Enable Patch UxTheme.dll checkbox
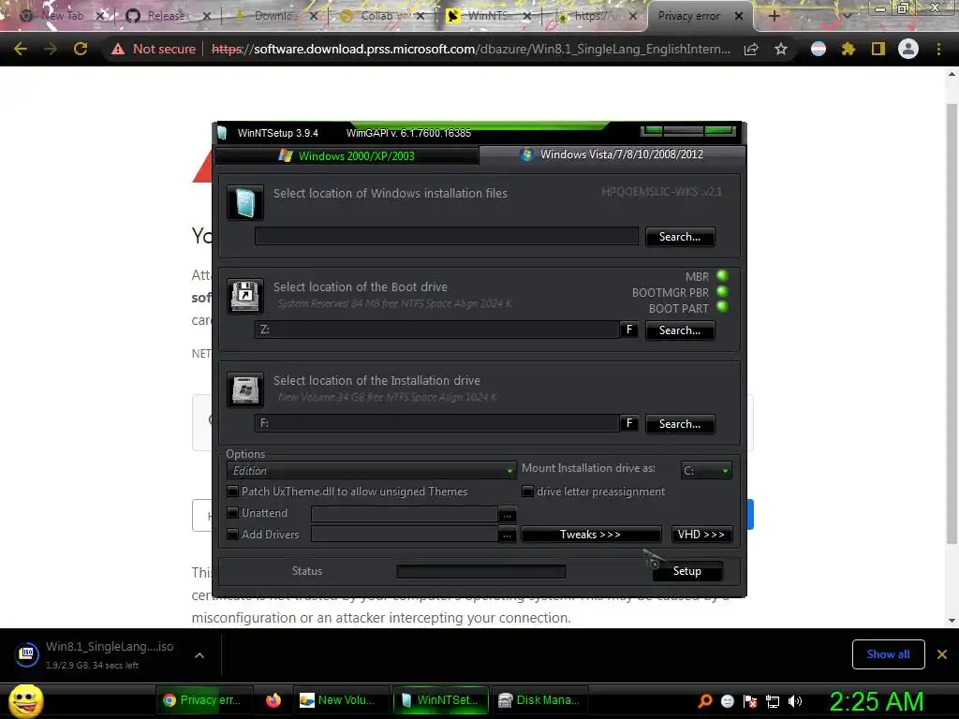The image size is (959, 719). tap(232, 491)
